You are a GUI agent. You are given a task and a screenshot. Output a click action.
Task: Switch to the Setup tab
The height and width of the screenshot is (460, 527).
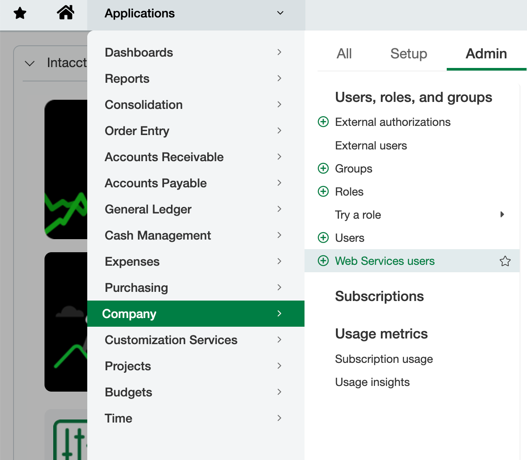tap(408, 54)
